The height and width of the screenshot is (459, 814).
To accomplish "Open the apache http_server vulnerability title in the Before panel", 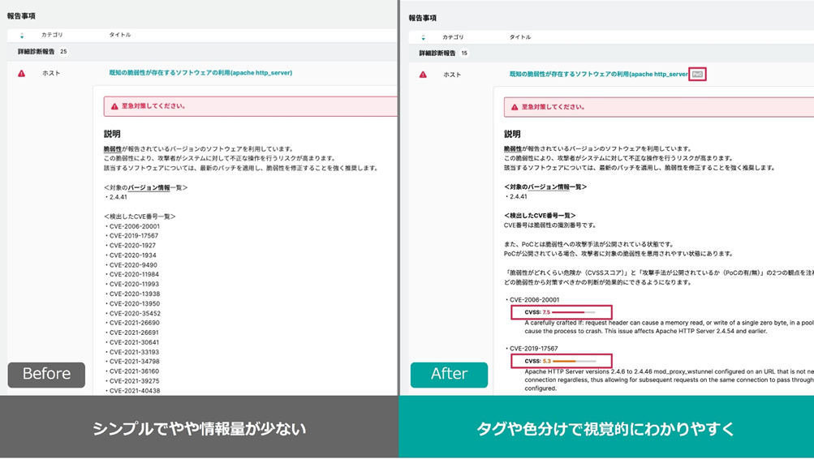I will point(200,73).
